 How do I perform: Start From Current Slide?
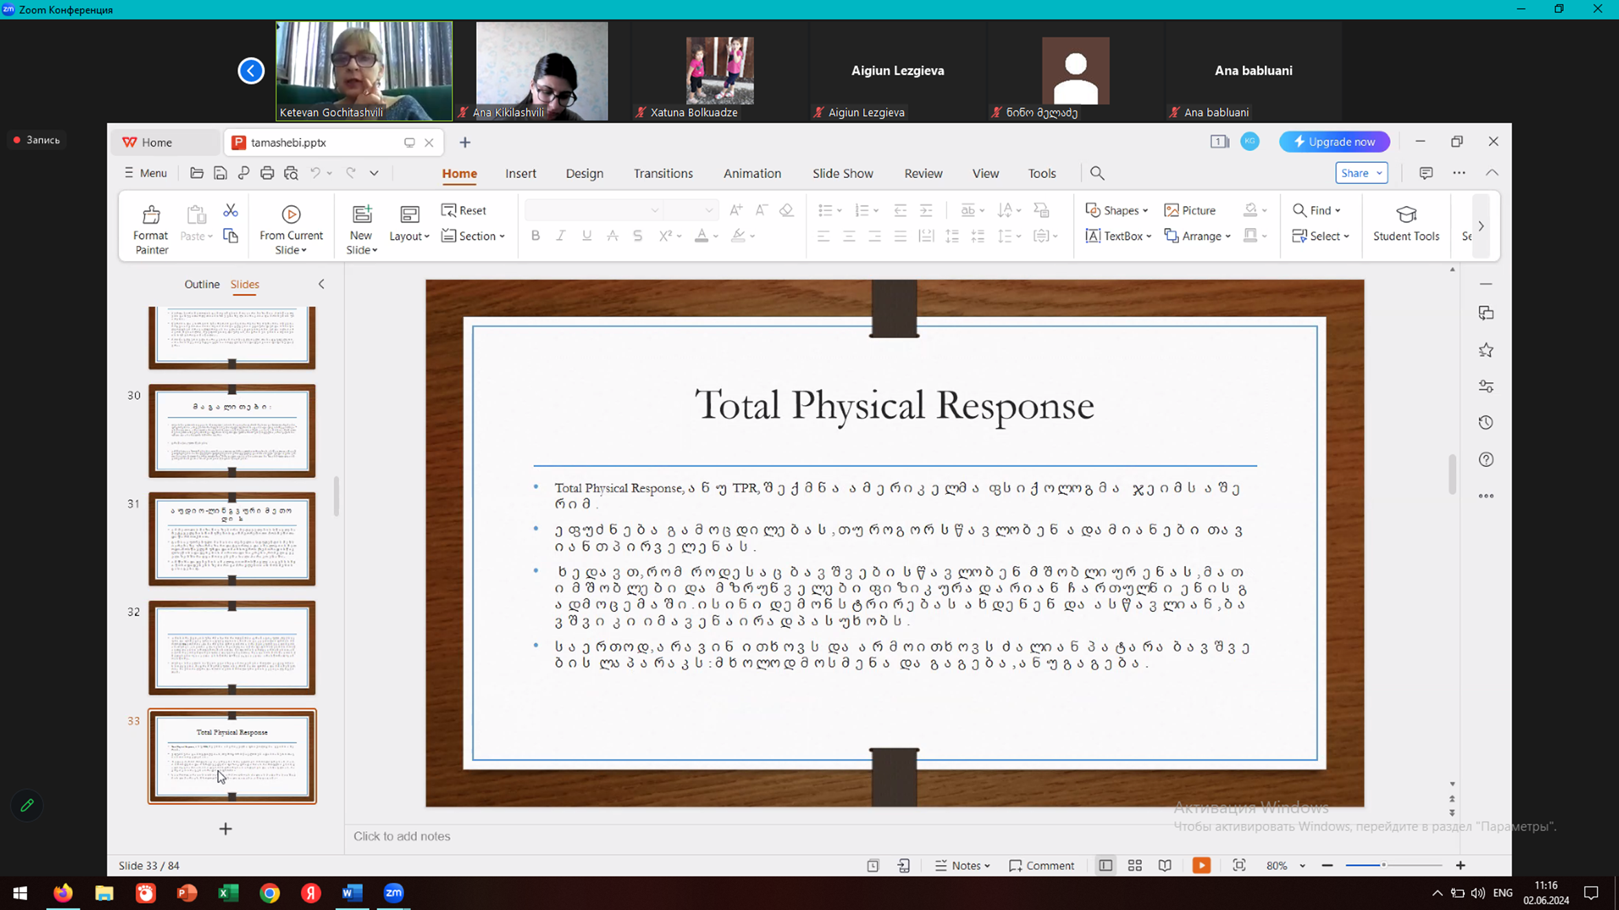click(291, 229)
